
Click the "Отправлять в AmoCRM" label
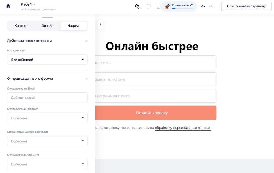coord(23,155)
